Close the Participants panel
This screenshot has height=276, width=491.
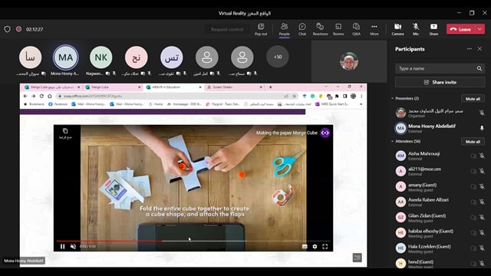tap(479, 49)
